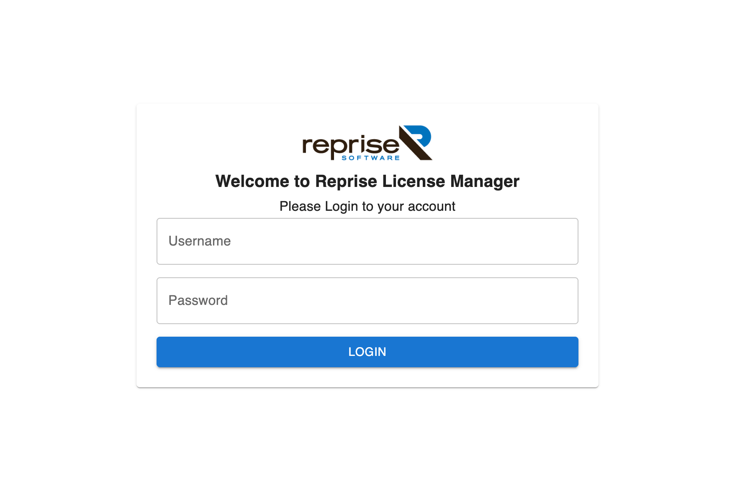The image size is (735, 491).
Task: Click the 'reprise' wordmark text
Action: (351, 146)
